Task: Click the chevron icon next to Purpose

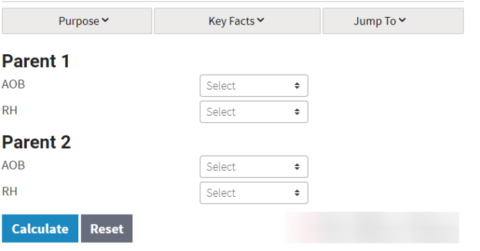Action: pyautogui.click(x=105, y=20)
